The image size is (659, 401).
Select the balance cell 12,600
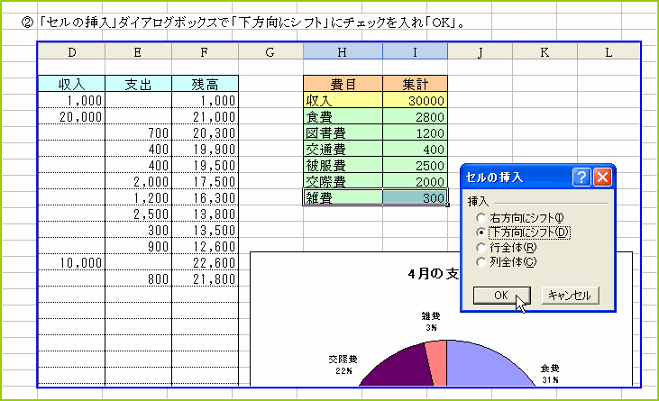tap(206, 246)
